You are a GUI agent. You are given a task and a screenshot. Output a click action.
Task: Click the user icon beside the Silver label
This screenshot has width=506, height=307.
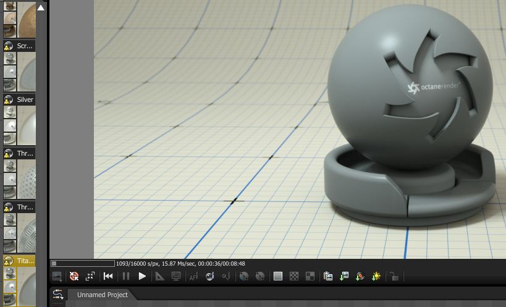point(9,99)
